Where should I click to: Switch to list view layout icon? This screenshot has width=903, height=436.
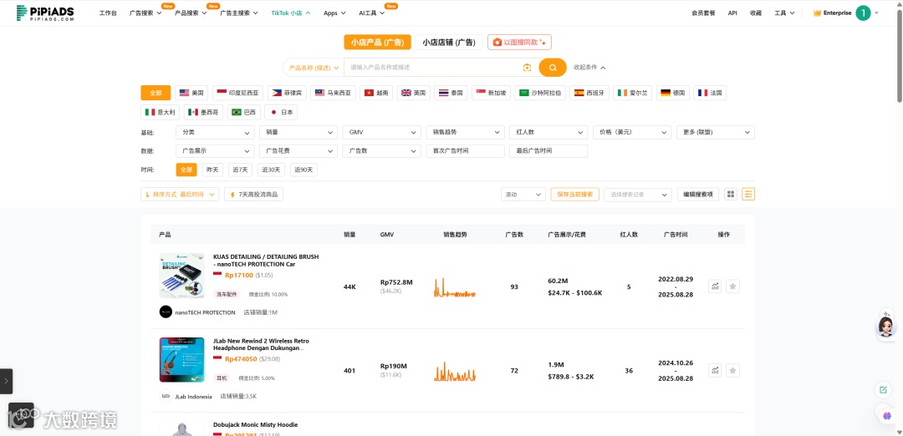tap(748, 195)
